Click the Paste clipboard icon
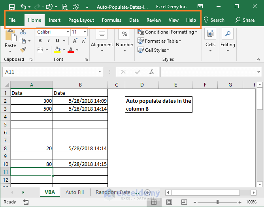This screenshot has height=207, width=264. pos(11,35)
